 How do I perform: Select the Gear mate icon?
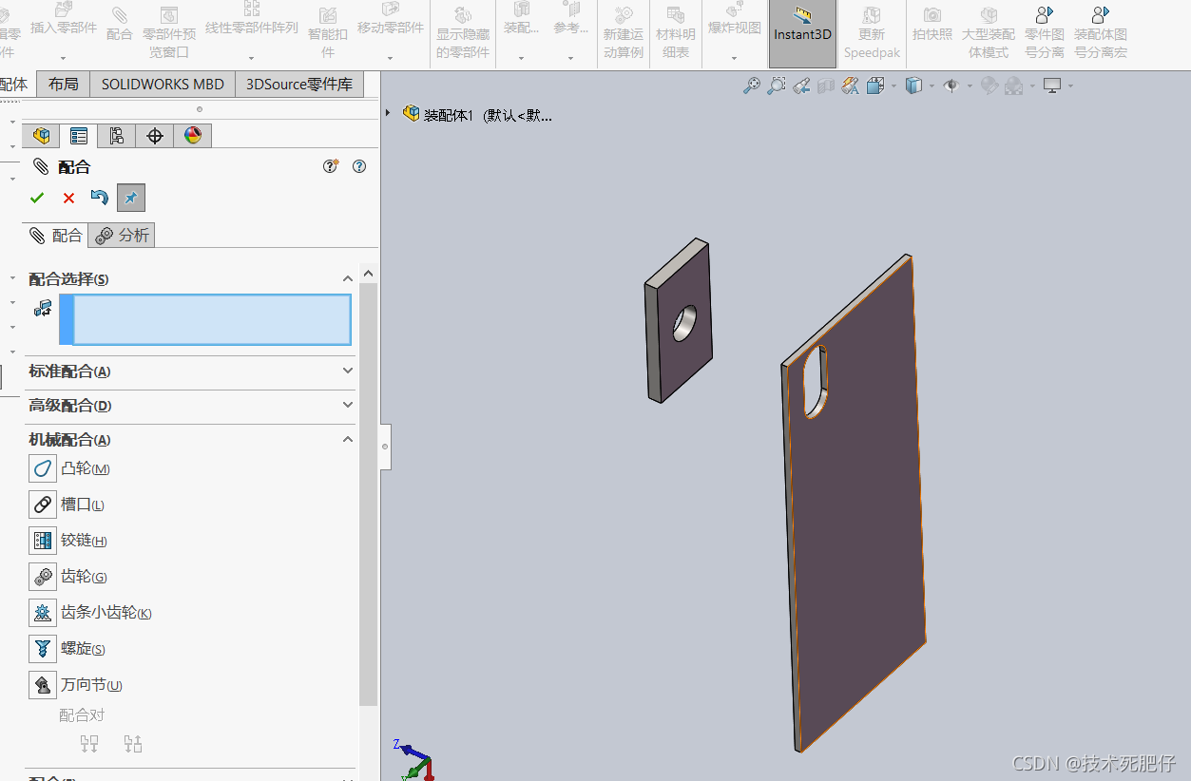coord(43,577)
